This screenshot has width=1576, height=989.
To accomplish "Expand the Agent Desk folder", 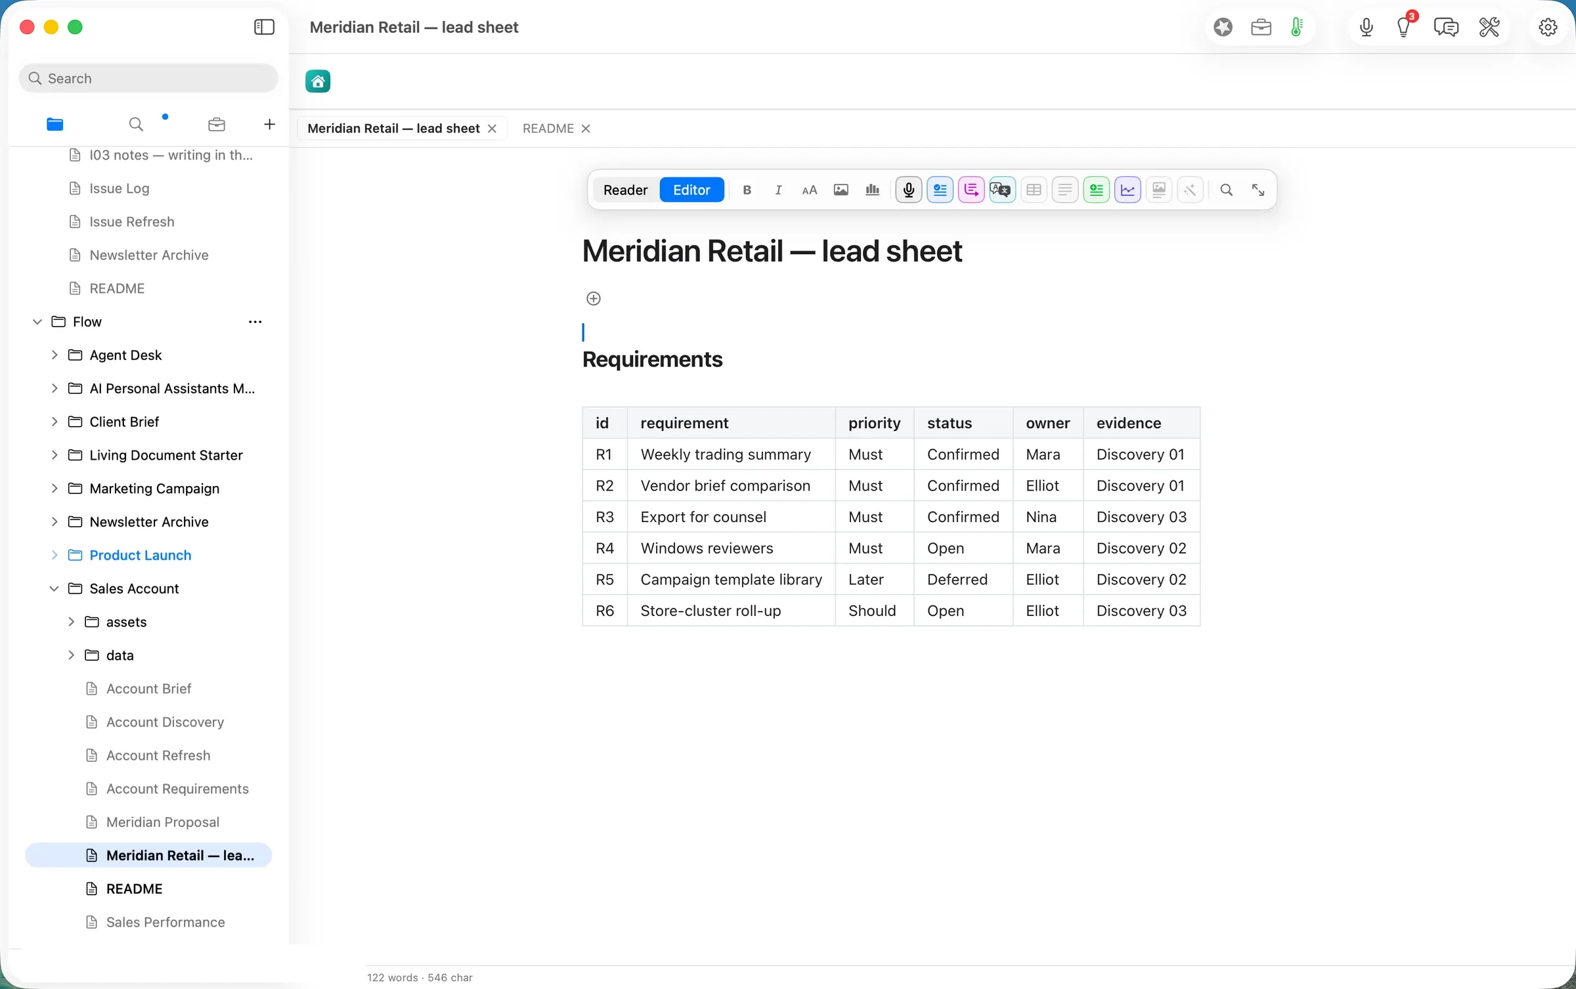I will click(55, 355).
